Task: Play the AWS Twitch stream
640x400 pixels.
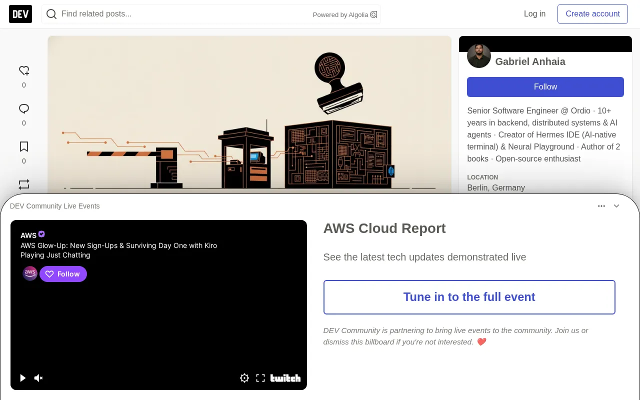Action: (x=22, y=378)
